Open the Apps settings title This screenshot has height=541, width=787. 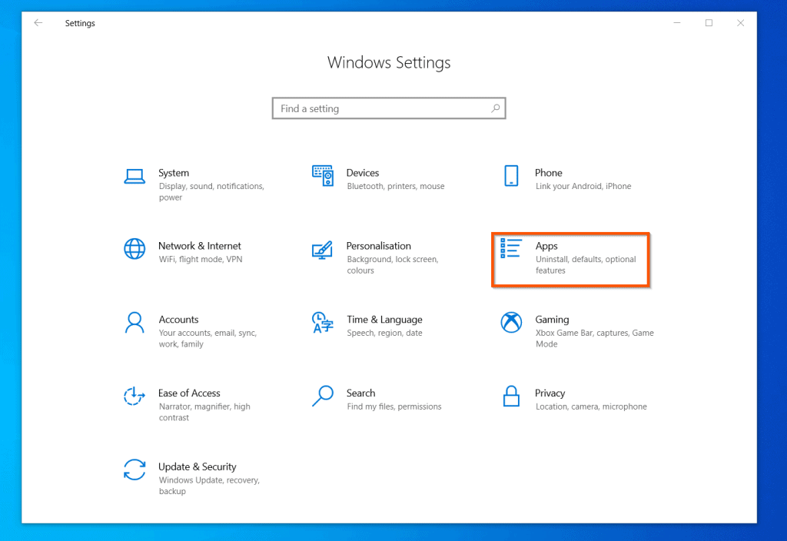546,246
